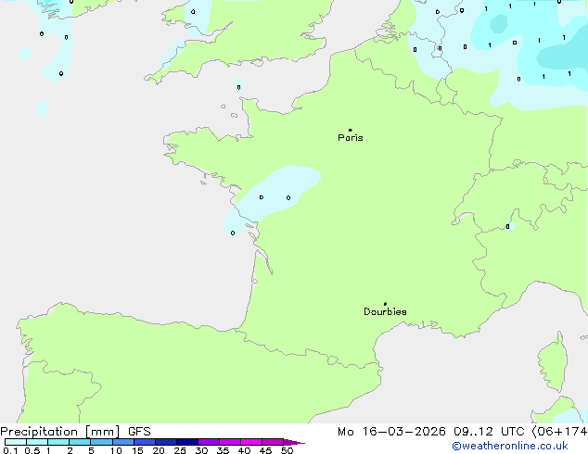This screenshot has height=454, width=588.
Task: Select the 25–30 mm dark blue legend box
Action: coord(186,442)
